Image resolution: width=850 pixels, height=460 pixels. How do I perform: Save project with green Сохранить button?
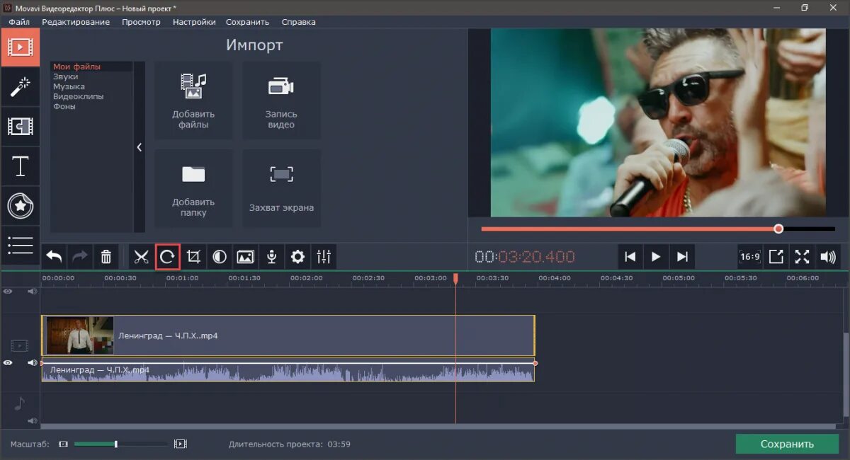pyautogui.click(x=787, y=444)
